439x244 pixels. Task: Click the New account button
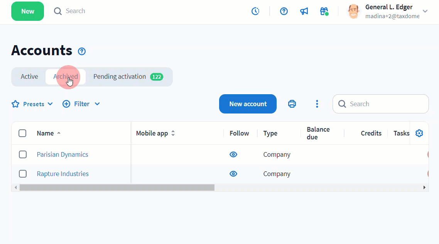tap(248, 104)
